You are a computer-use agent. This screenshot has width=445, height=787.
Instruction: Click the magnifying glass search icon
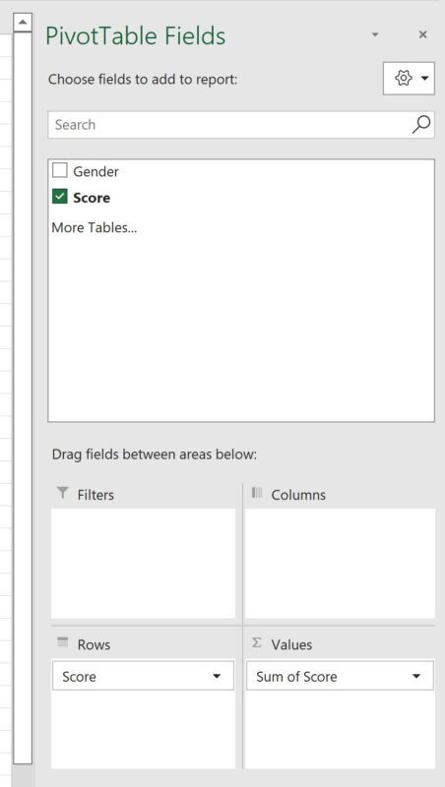pos(421,125)
